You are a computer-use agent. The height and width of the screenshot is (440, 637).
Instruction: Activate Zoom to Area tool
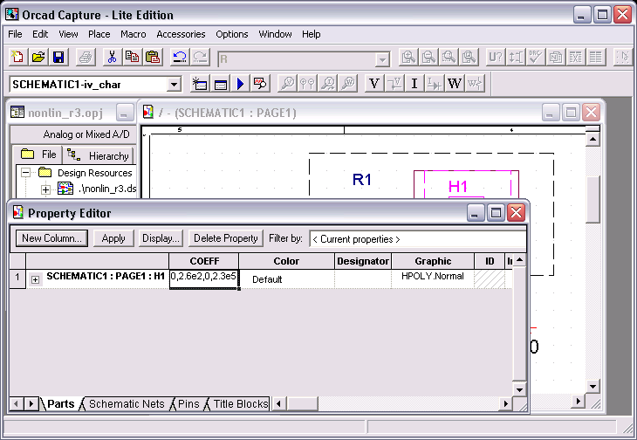[449, 58]
